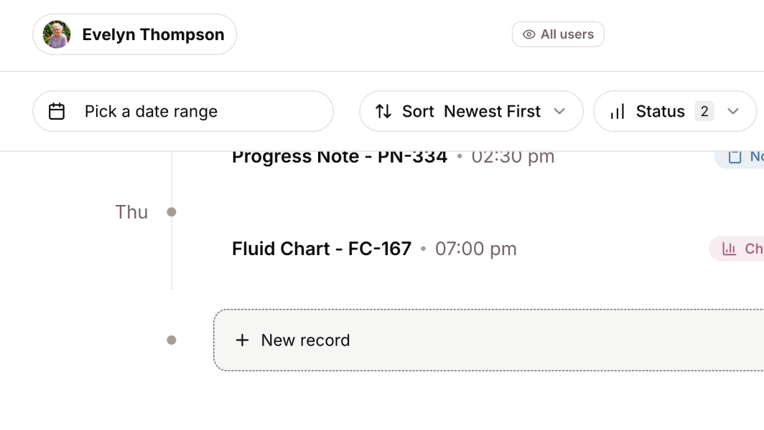Click the chart icon on Fluid Chart tag
The height and width of the screenshot is (430, 764).
point(730,249)
